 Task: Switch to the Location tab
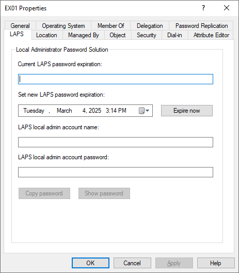pos(46,35)
